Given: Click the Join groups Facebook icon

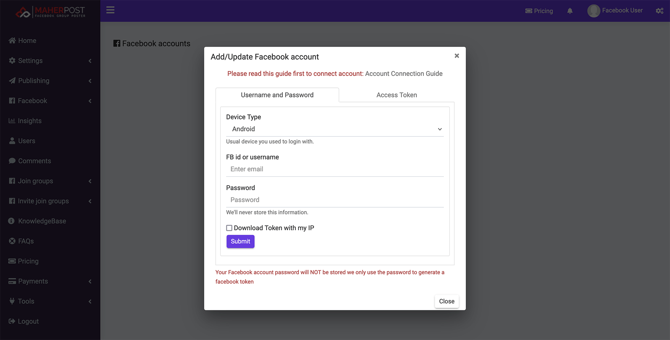Looking at the screenshot, I should click(12, 181).
